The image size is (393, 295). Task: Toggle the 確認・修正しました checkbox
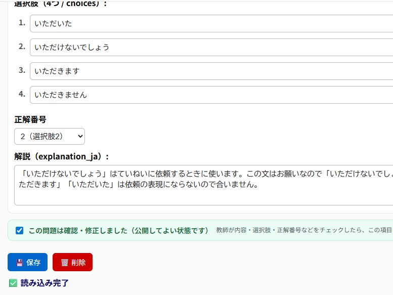point(20,230)
